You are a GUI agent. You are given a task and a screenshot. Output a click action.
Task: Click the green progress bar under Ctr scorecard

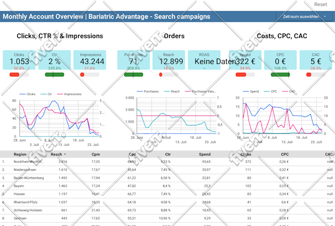[x=55, y=74]
